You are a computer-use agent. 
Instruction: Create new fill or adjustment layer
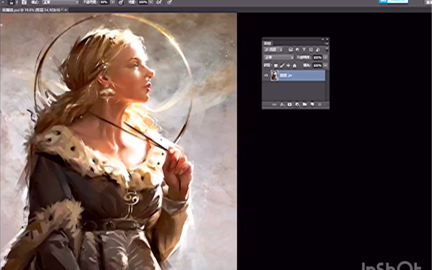[297, 104]
